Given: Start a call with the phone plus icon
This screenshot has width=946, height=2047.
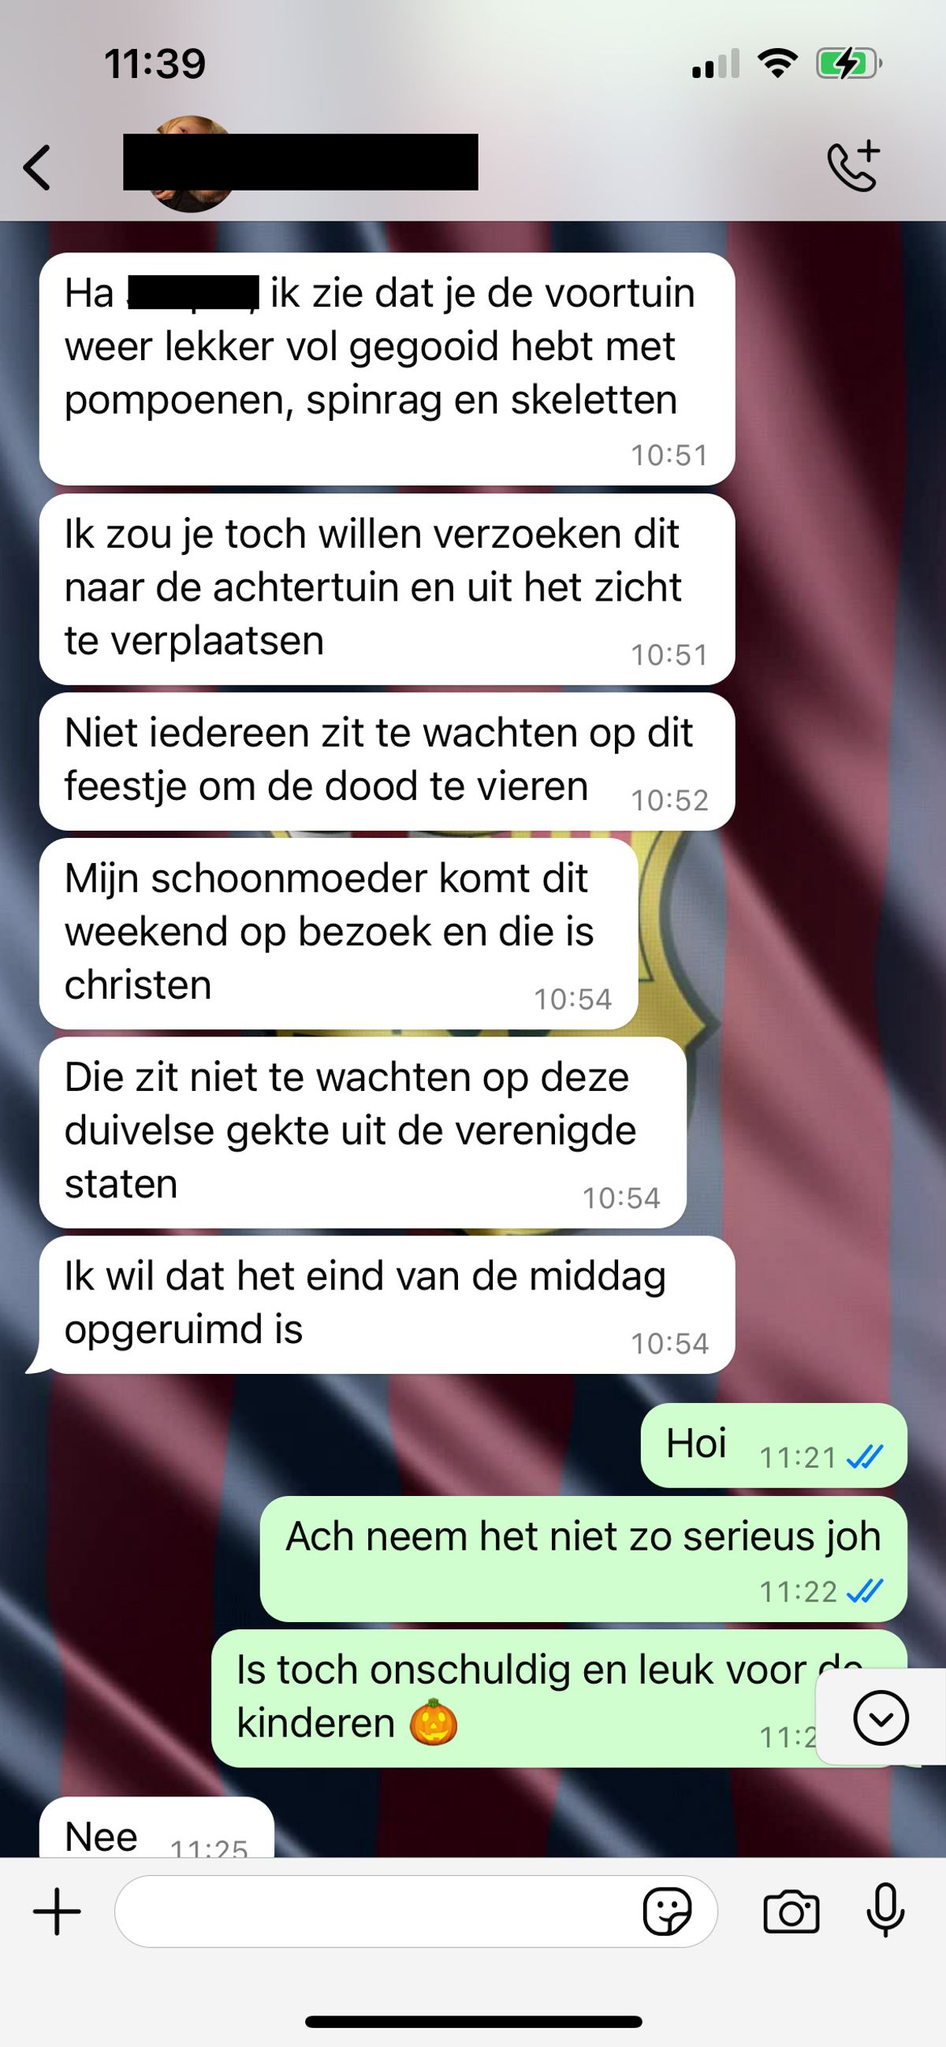Looking at the screenshot, I should 854,166.
